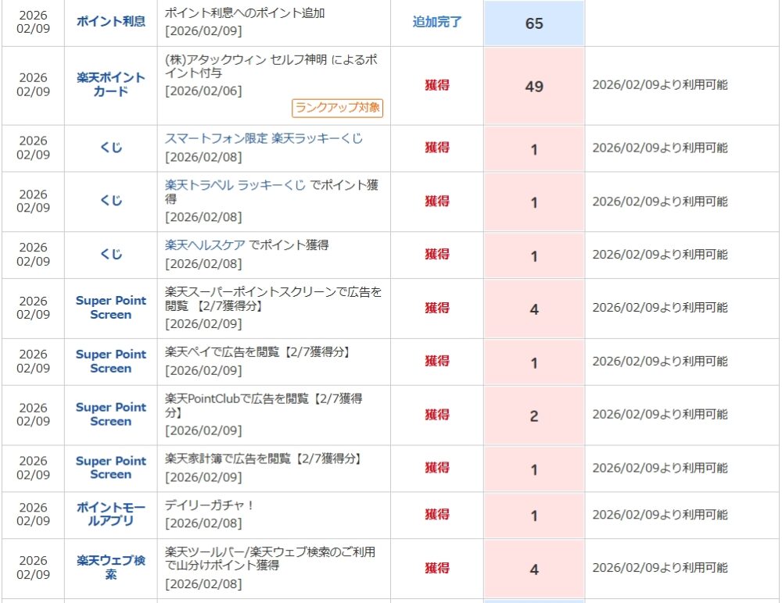Click the 追加完了 status text
Screen dimensions: 782x603
[x=437, y=22]
